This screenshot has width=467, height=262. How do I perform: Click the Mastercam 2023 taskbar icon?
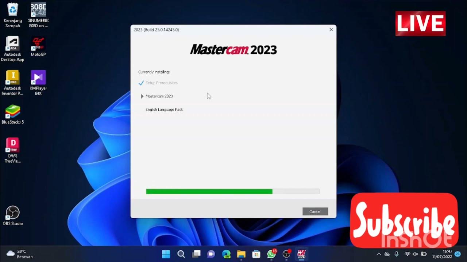301,254
